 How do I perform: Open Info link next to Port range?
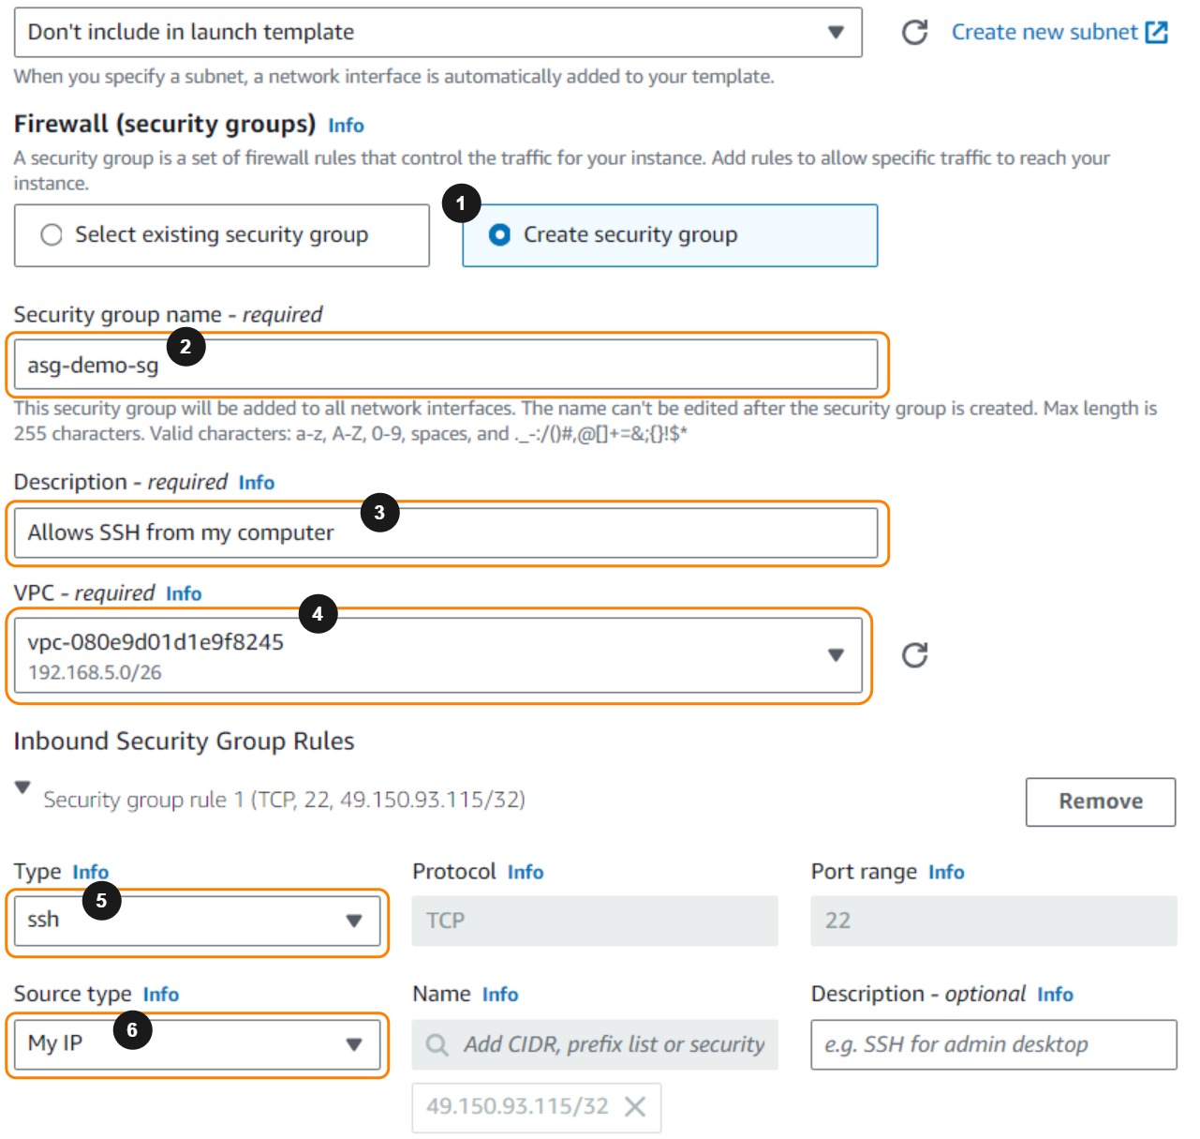tap(945, 872)
